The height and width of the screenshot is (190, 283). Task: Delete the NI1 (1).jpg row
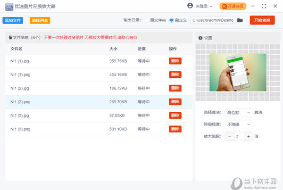pos(175,61)
